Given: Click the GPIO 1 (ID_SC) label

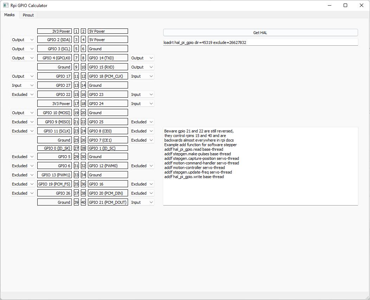Looking at the screenshot, I should [108, 148].
